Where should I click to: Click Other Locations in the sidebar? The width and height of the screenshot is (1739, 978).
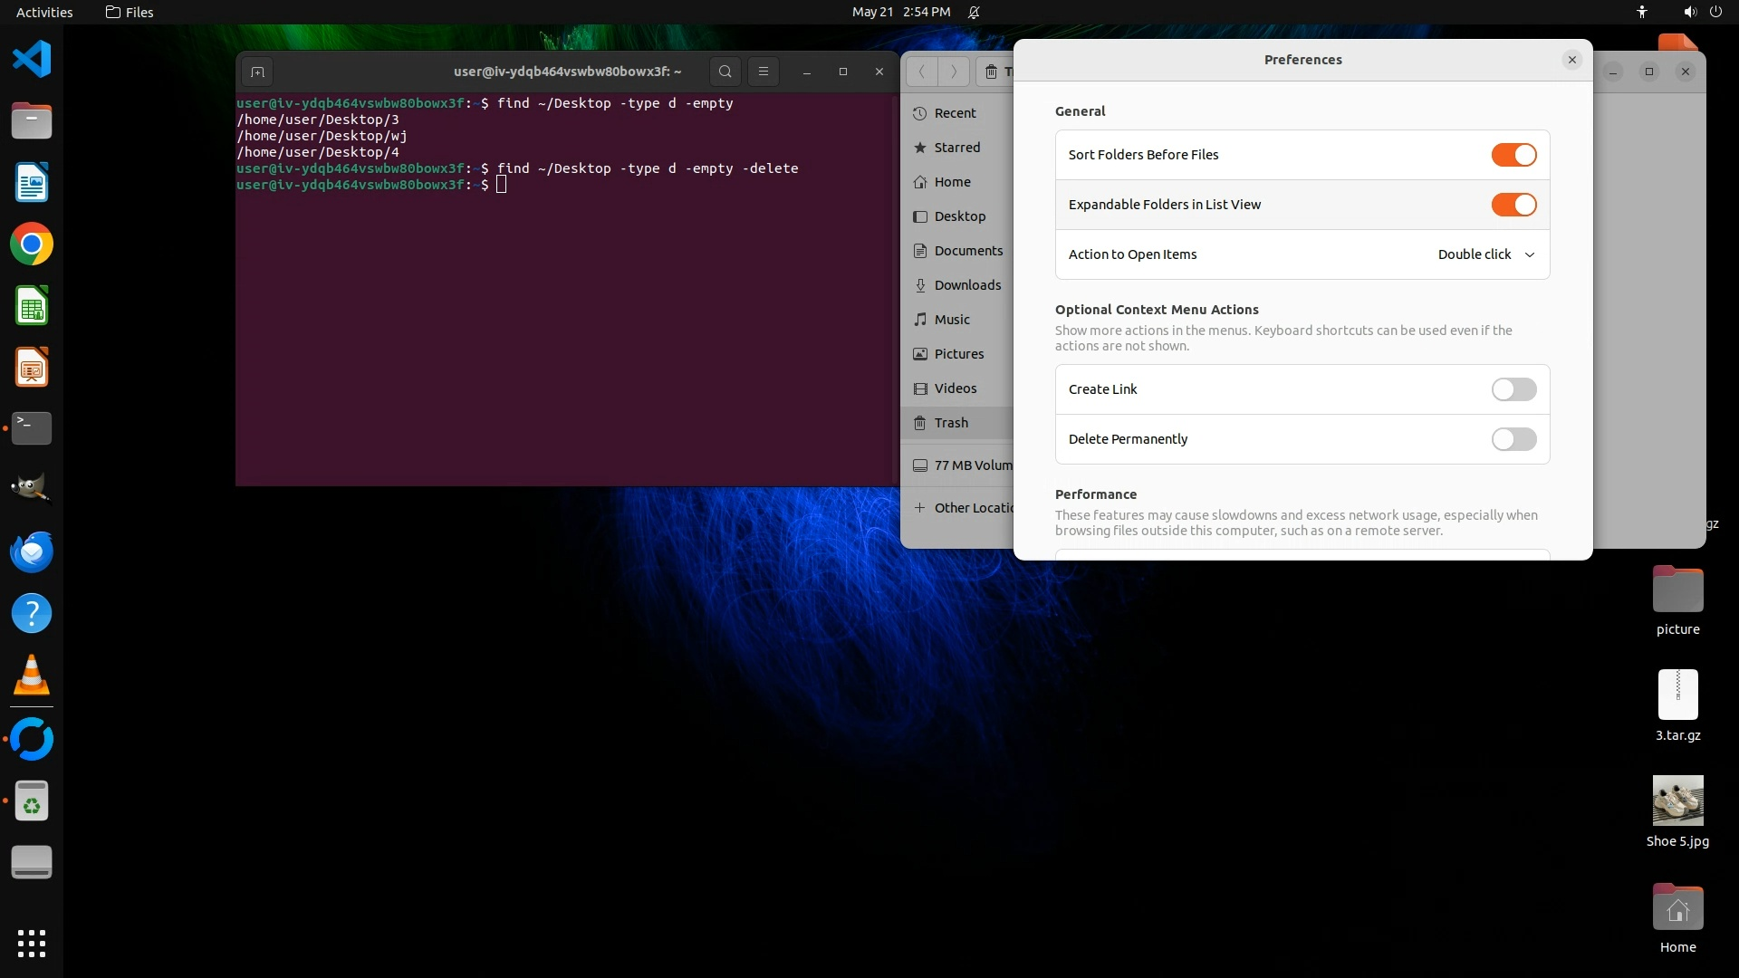(x=973, y=508)
